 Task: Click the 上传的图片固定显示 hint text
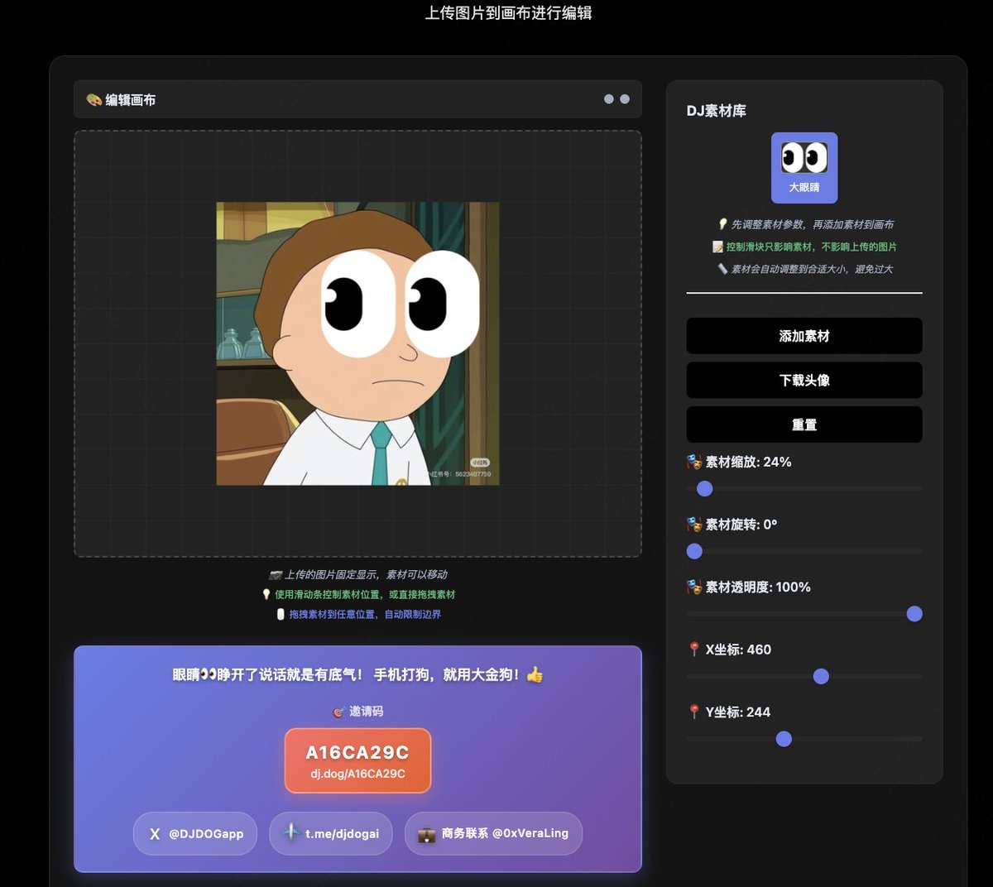(x=367, y=574)
